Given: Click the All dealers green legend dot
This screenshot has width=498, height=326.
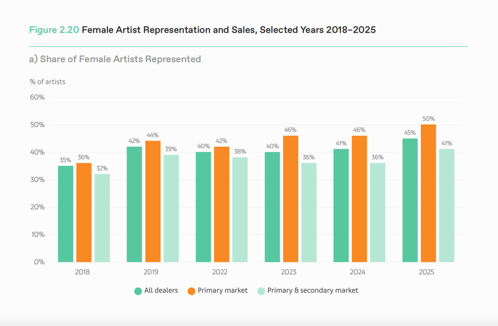Looking at the screenshot, I should tap(138, 291).
